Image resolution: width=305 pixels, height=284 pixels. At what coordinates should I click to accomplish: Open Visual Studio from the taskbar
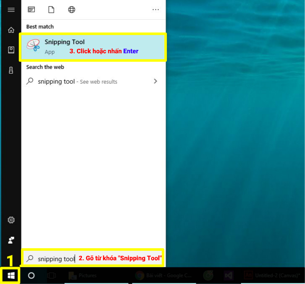(229, 276)
